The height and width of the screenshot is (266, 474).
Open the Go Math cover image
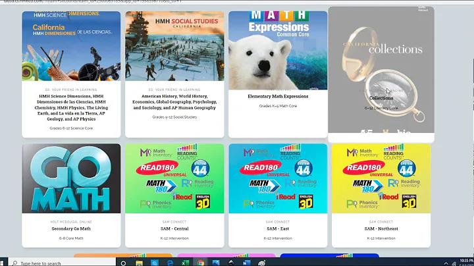[71, 178]
